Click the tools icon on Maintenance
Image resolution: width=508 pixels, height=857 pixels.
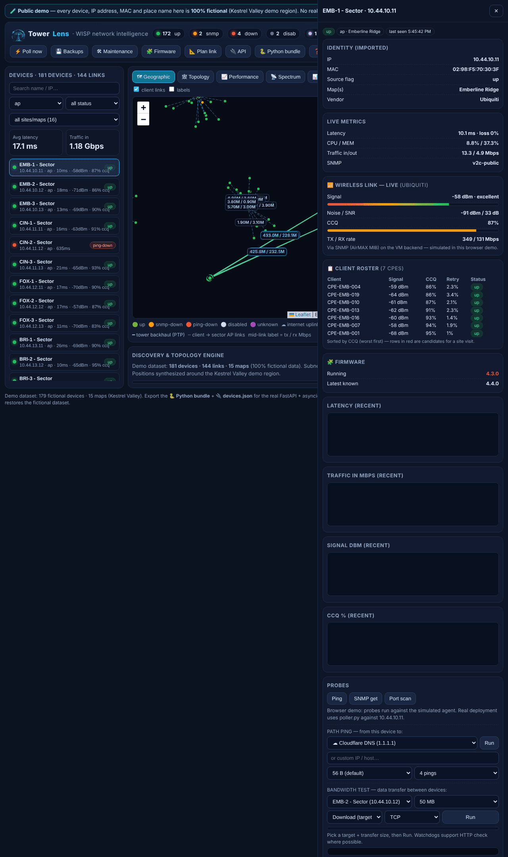[x=99, y=52]
